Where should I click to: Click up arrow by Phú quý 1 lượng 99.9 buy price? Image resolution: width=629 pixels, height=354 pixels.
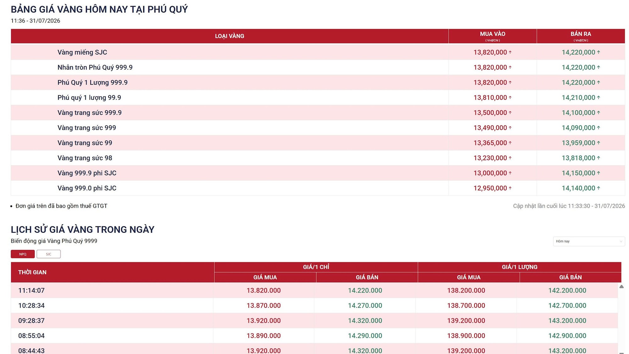point(510,97)
